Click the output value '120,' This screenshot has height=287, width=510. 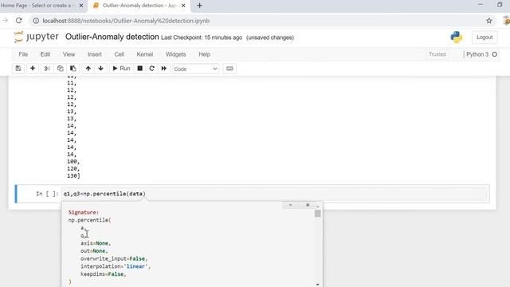click(x=73, y=169)
